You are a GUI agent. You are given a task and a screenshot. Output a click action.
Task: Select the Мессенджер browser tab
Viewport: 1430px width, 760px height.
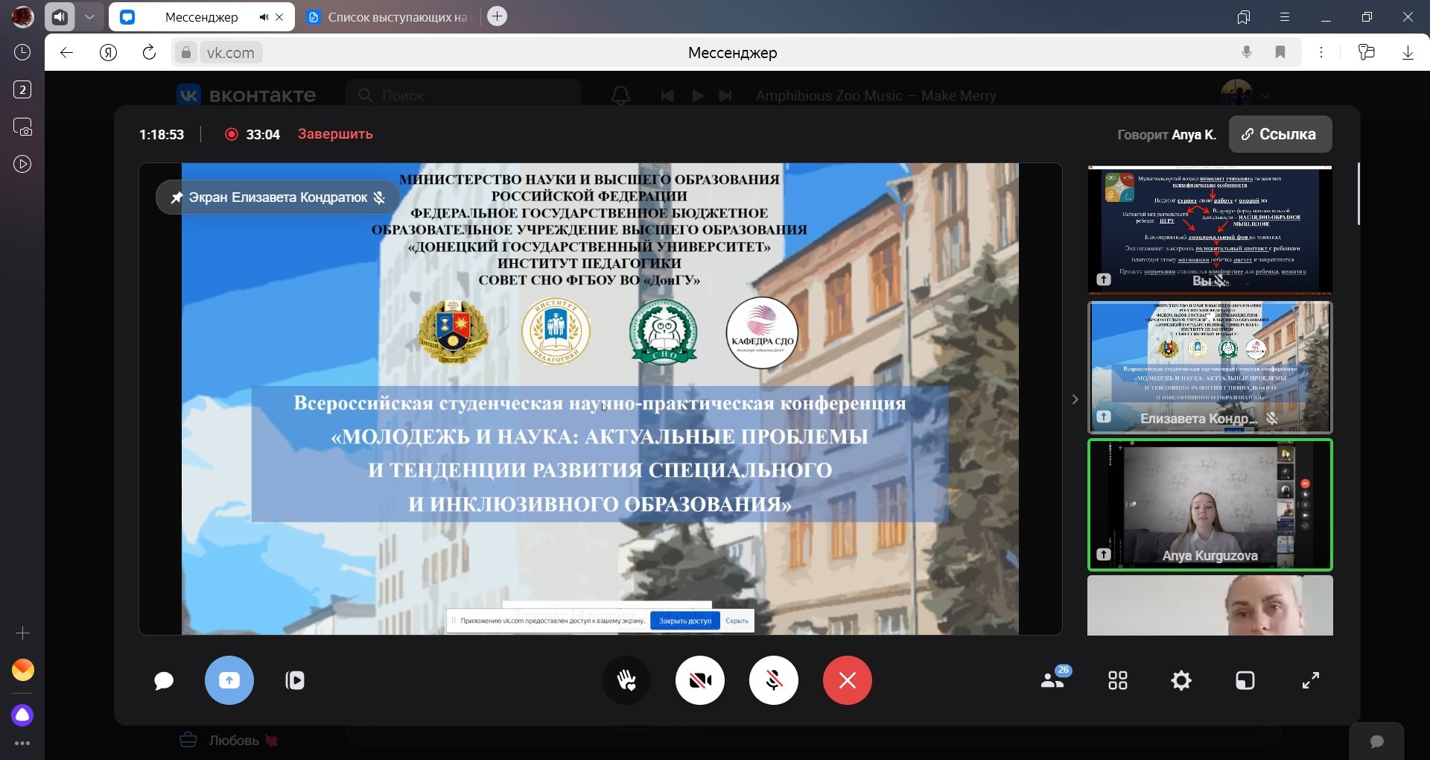click(x=201, y=17)
